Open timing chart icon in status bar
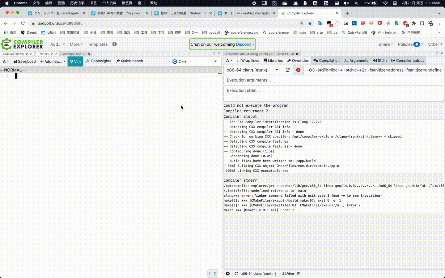 pyautogui.click(x=299, y=273)
